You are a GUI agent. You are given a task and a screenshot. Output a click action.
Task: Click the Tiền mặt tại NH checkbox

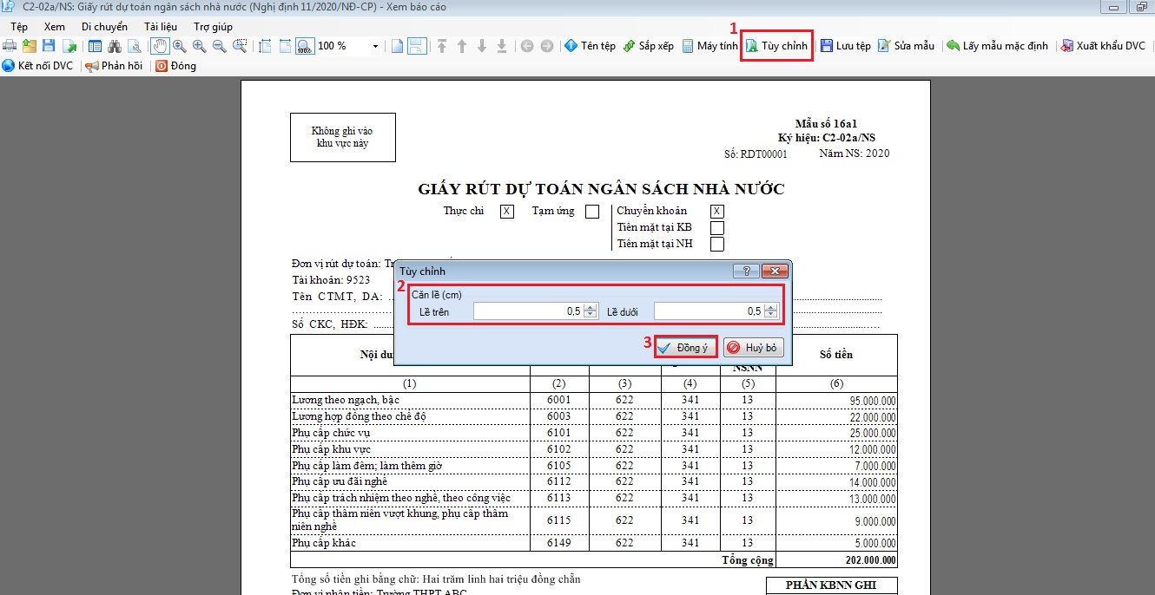click(x=717, y=244)
